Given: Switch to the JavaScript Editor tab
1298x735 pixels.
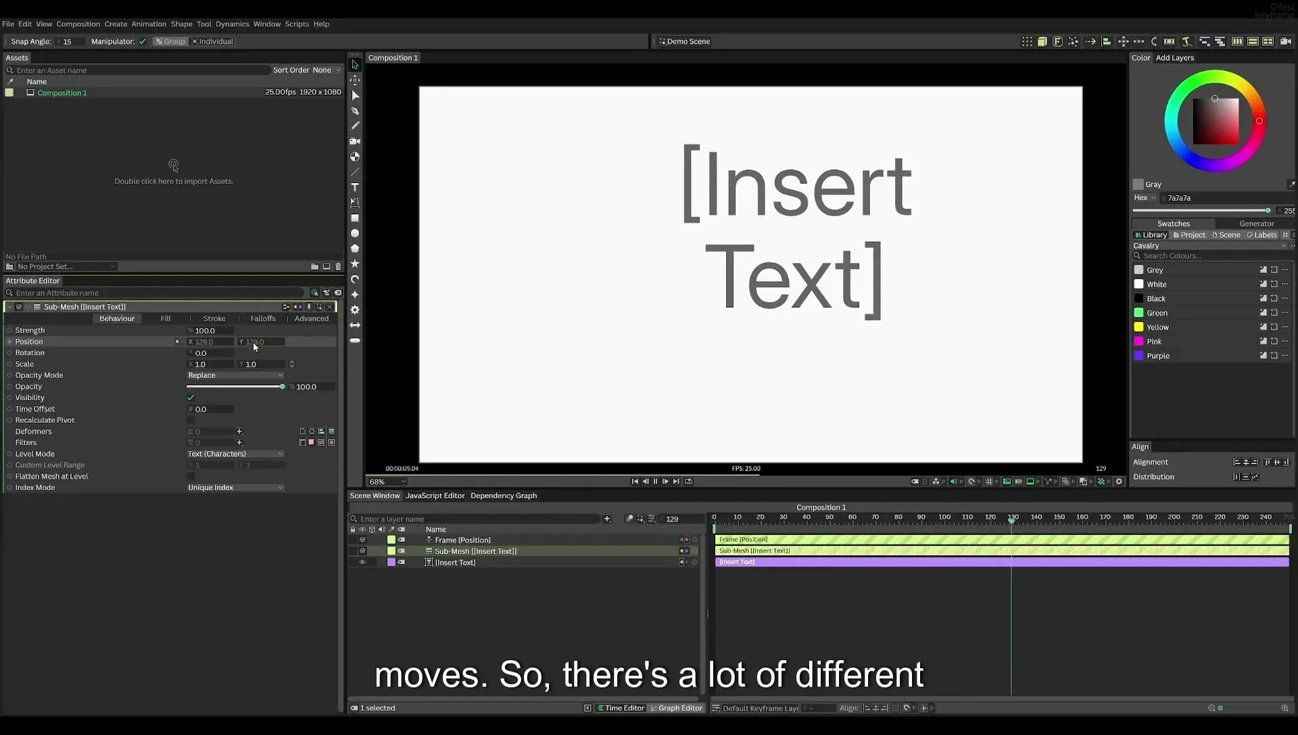Looking at the screenshot, I should click(x=435, y=496).
